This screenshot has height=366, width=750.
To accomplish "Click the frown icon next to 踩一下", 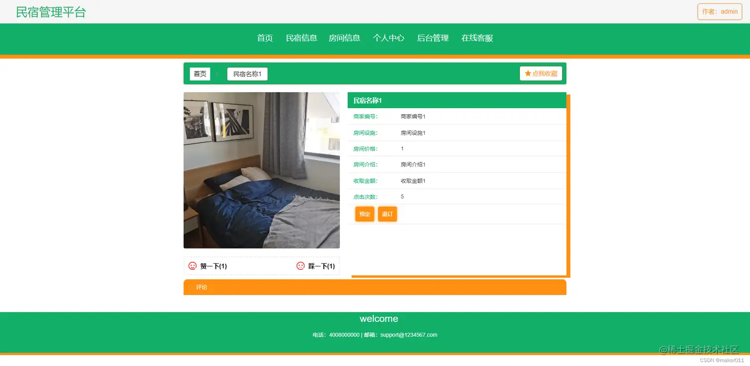I will (x=300, y=266).
